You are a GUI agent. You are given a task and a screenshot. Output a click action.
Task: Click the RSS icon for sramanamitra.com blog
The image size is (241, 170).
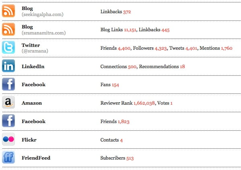pos(8,29)
